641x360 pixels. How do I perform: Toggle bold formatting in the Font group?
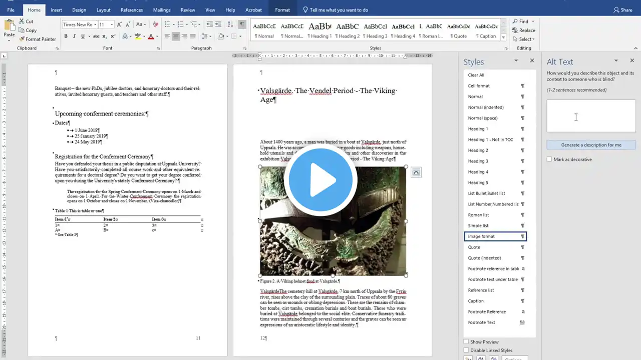[x=66, y=36]
